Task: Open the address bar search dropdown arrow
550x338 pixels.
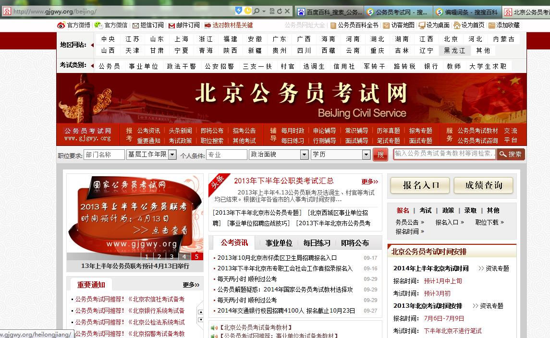Action: click(264, 11)
